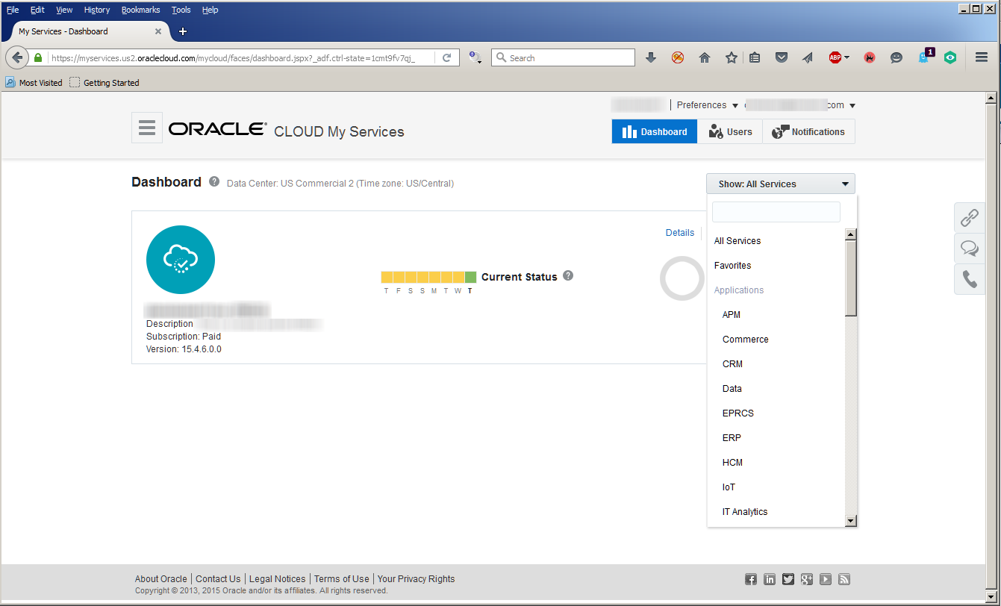Open the History menu

click(x=97, y=10)
